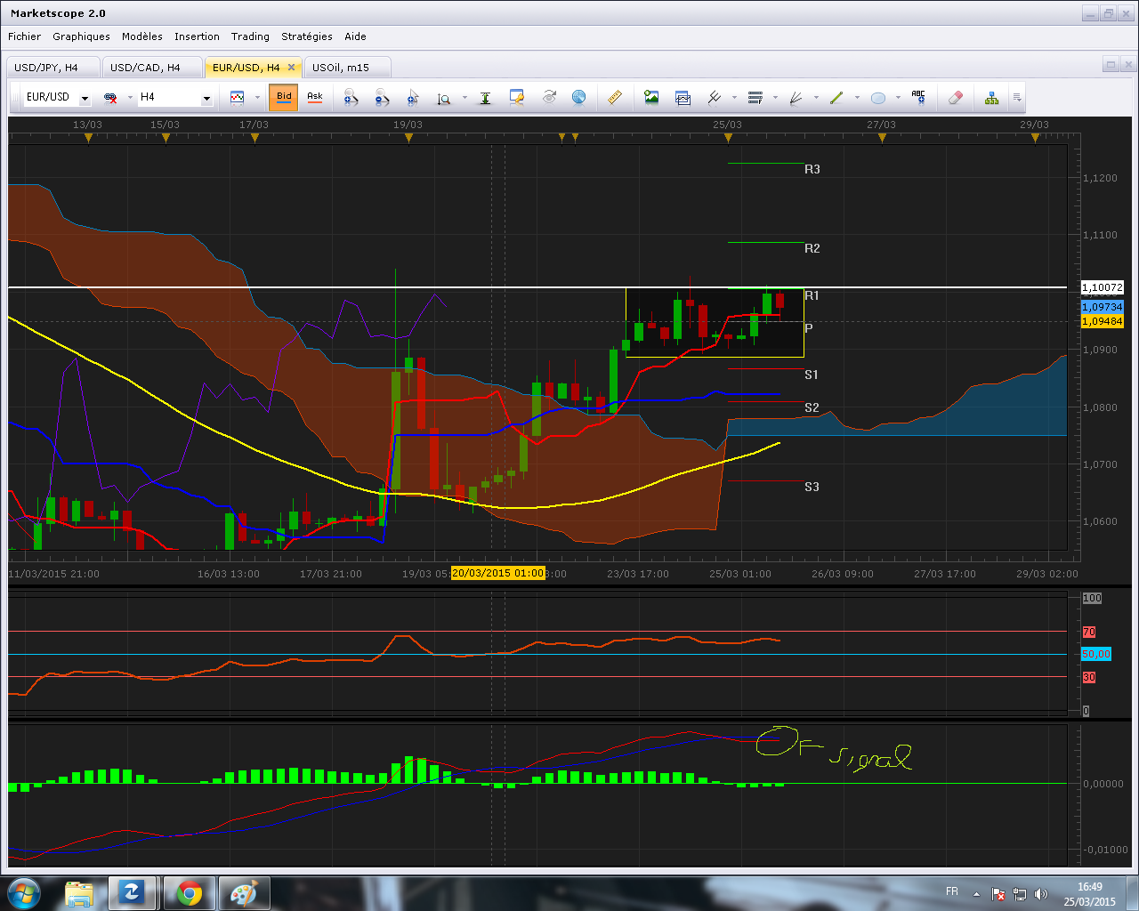Toggle the Ask price display
The width and height of the screenshot is (1139, 911).
[315, 97]
